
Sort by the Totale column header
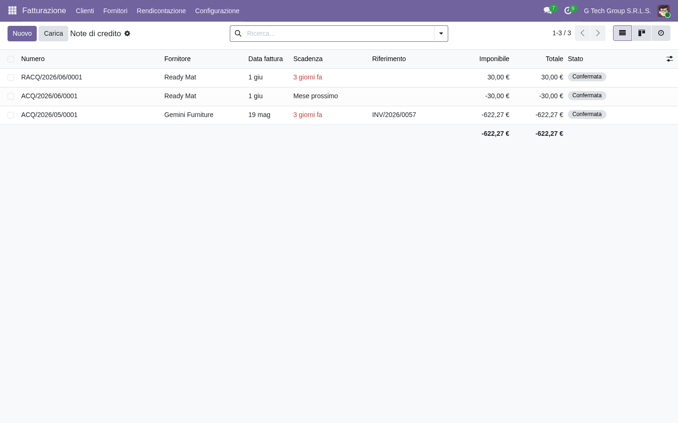pyautogui.click(x=554, y=59)
